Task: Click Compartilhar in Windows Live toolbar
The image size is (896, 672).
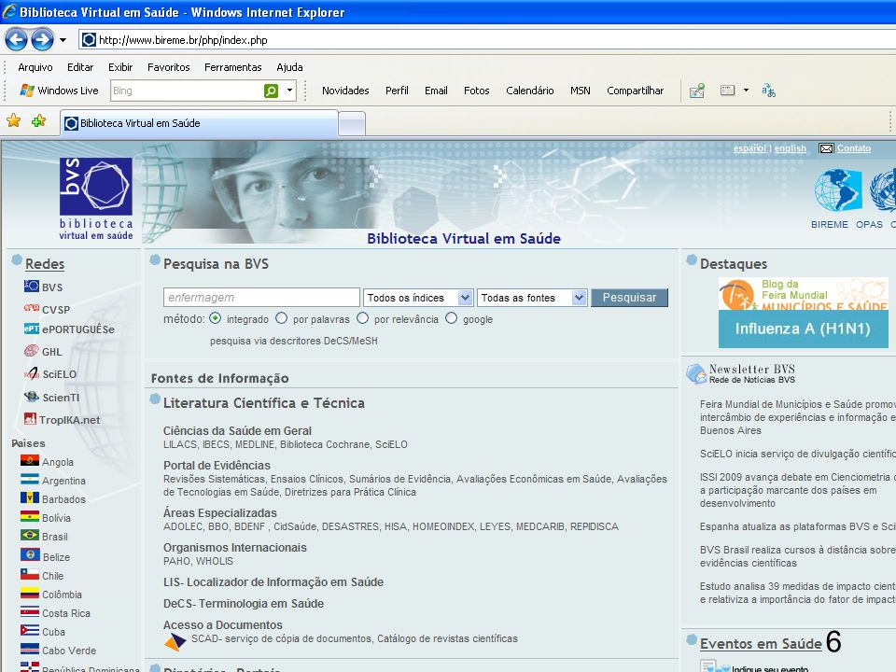Action: pos(635,91)
